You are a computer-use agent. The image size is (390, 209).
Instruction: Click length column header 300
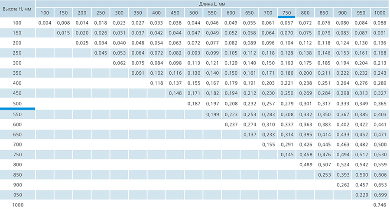tap(119, 13)
